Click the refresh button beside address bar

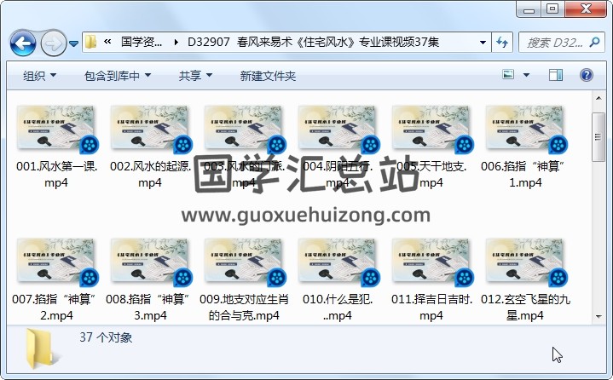click(501, 43)
